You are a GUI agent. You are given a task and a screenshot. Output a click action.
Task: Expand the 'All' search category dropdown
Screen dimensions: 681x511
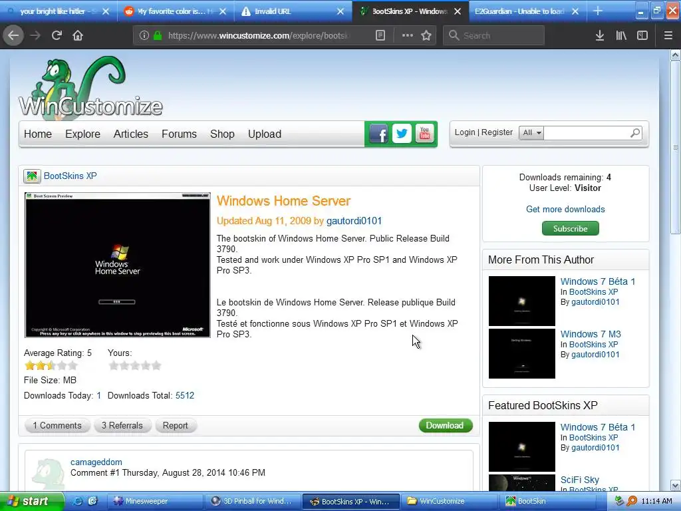531,132
